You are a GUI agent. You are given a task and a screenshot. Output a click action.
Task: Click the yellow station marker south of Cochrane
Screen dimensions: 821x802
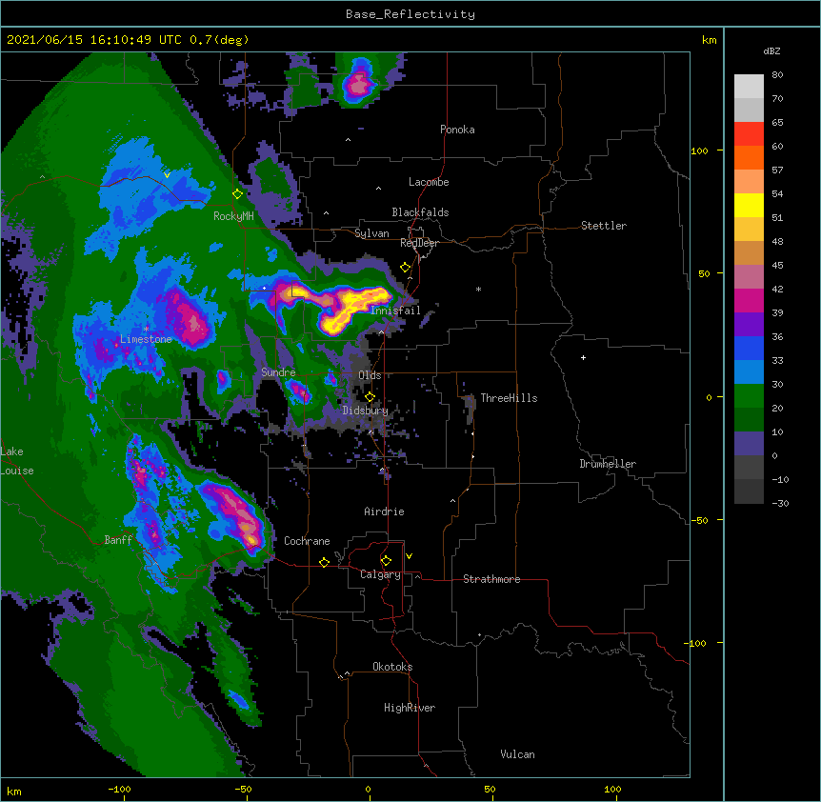324,562
